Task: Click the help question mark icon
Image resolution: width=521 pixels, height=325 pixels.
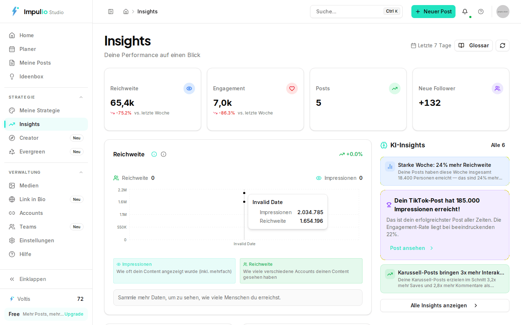Action: click(x=481, y=11)
